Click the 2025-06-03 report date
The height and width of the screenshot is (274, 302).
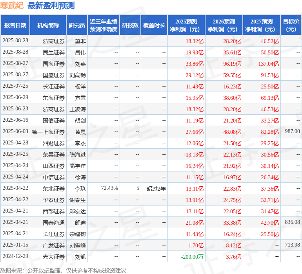coord(15,131)
